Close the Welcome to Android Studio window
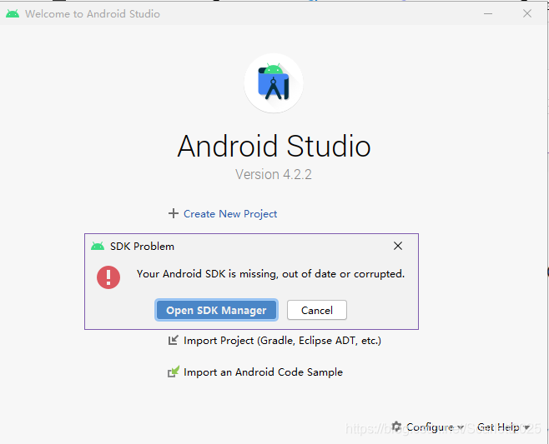The width and height of the screenshot is (549, 444). (527, 13)
